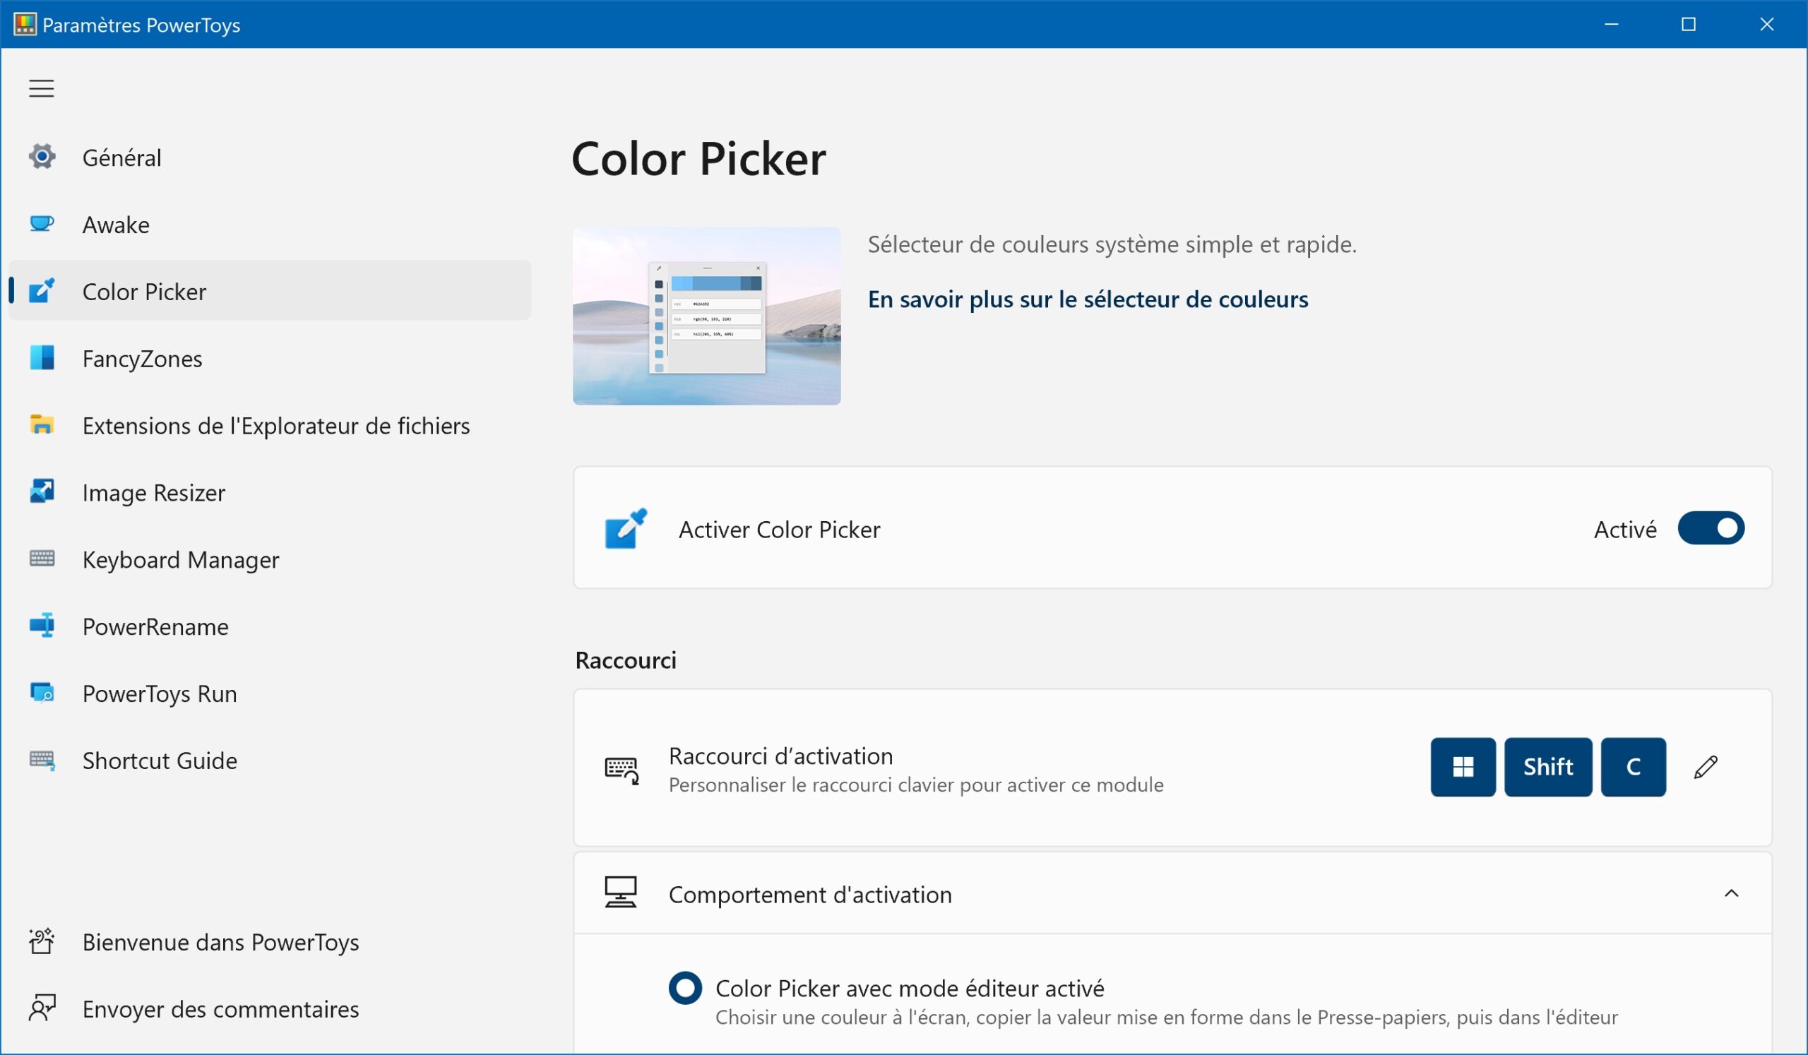Click the 'Color Picker' page heading
The width and height of the screenshot is (1808, 1055).
pyautogui.click(x=698, y=158)
